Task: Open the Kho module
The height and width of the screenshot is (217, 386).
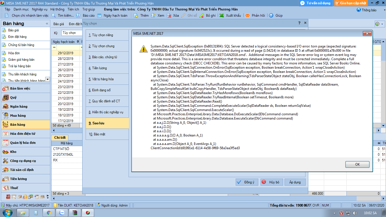Action: [26, 152]
